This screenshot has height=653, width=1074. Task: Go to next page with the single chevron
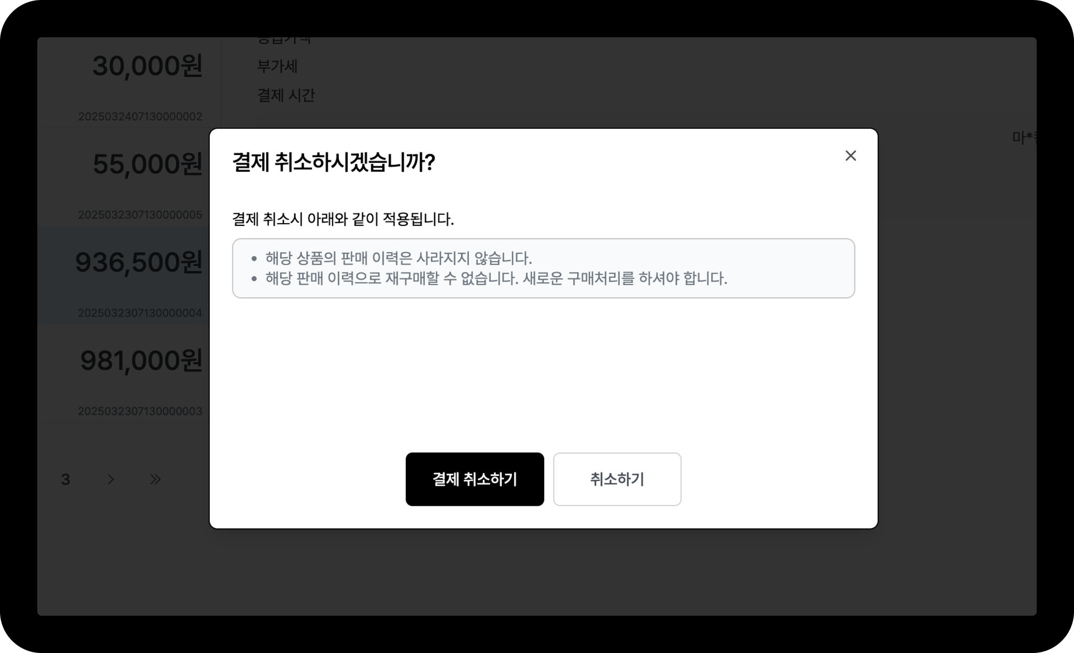pos(111,479)
